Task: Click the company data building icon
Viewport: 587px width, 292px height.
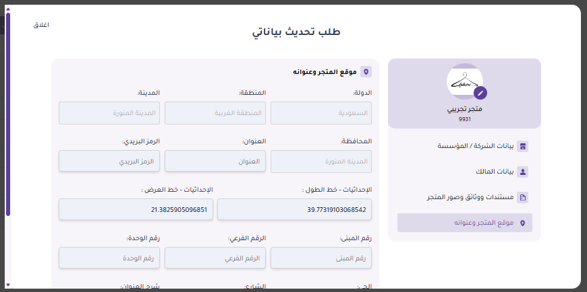Action: click(522, 146)
